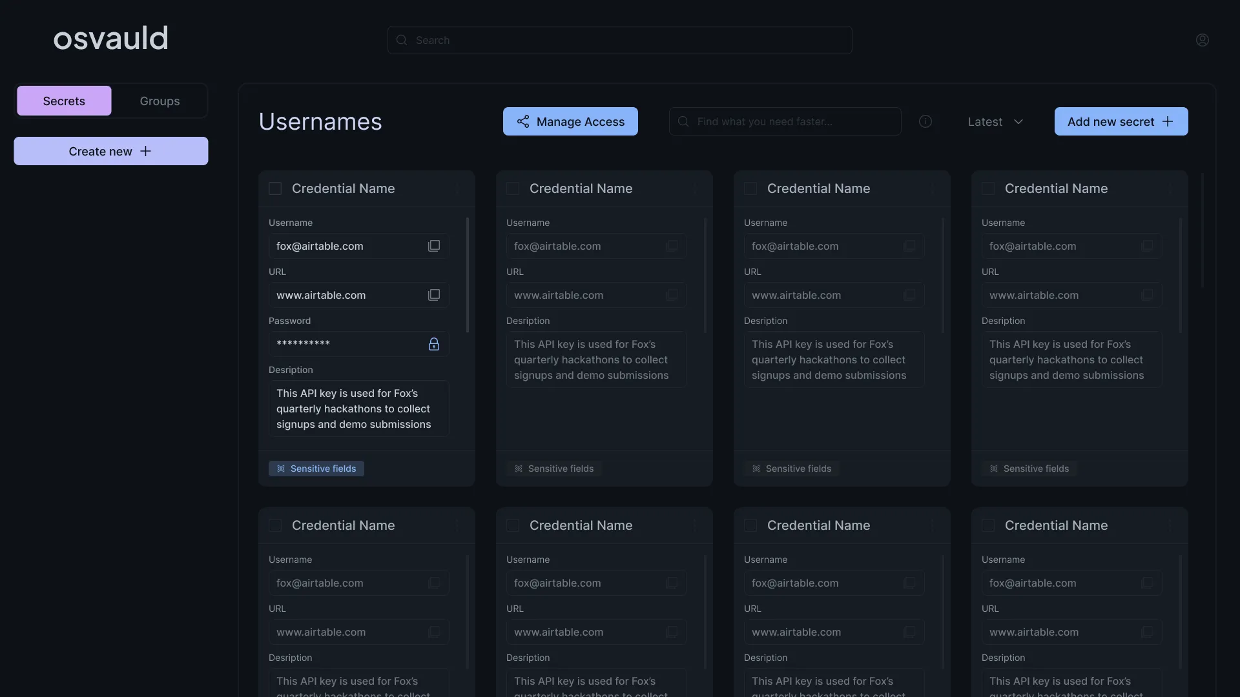Tick the checkbox on the fourth bottom-row card
The height and width of the screenshot is (697, 1240).
tap(988, 525)
